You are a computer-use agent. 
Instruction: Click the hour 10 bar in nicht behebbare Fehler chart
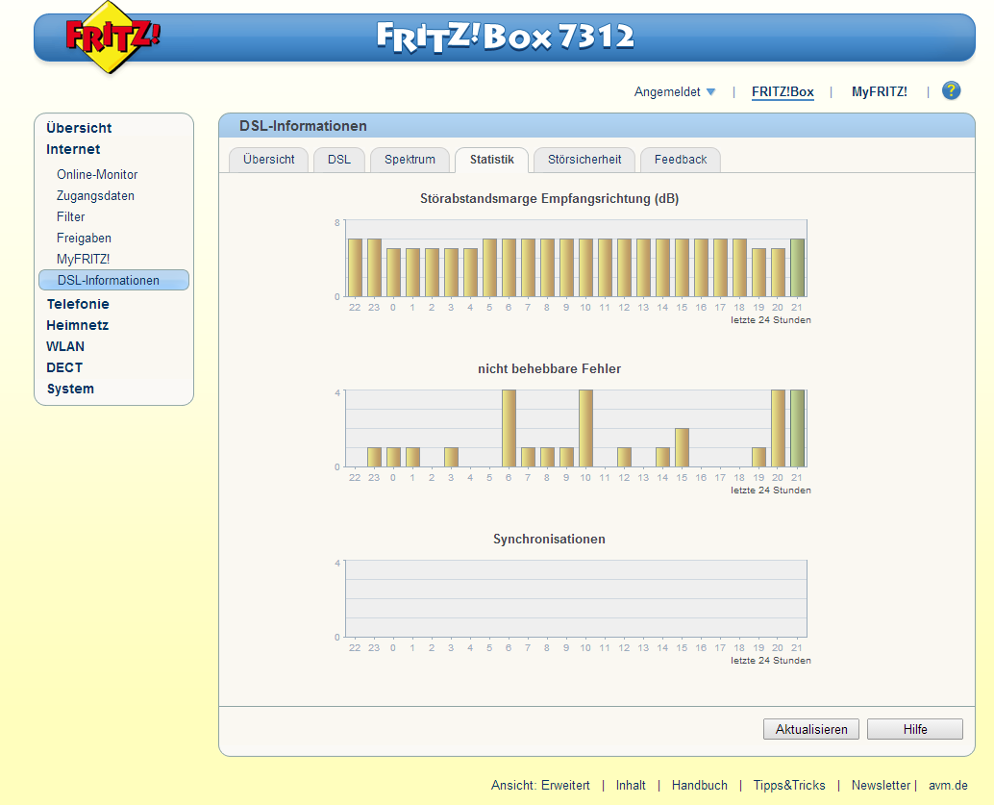tap(585, 428)
